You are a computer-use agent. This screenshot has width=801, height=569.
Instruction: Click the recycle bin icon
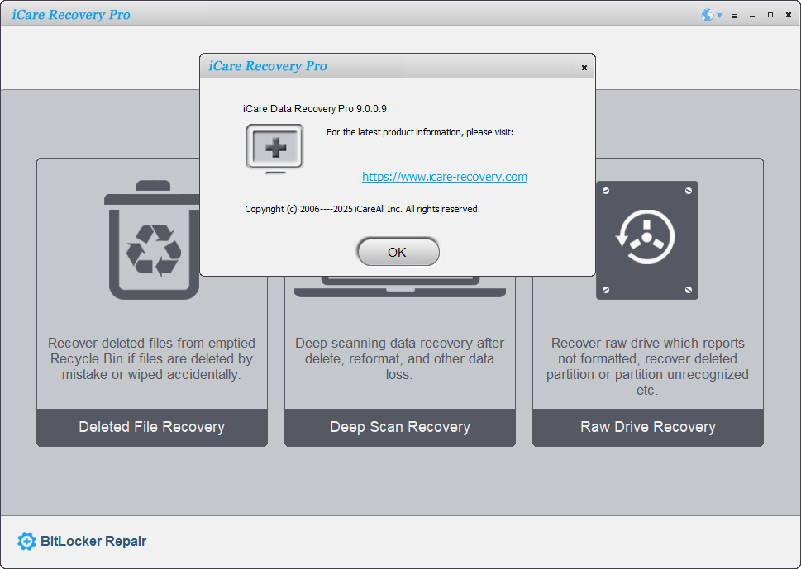point(152,239)
